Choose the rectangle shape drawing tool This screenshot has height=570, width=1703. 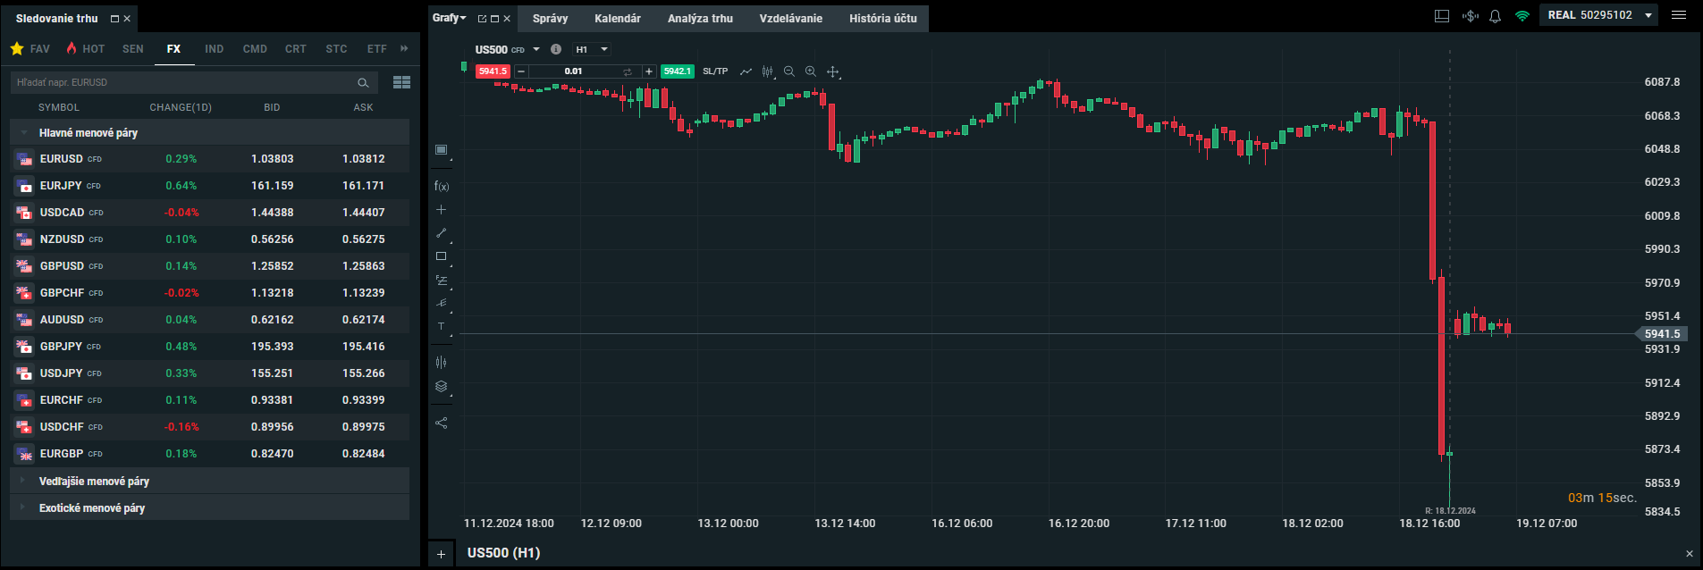[441, 256]
